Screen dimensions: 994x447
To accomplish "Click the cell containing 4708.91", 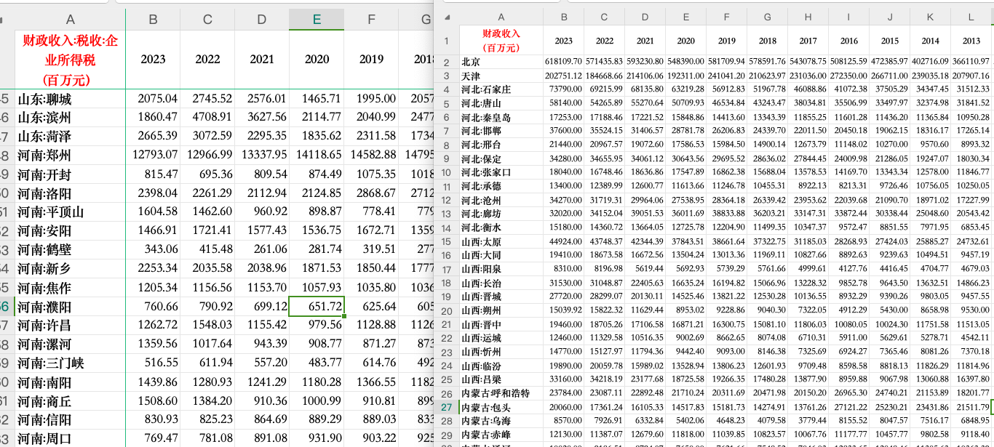I will point(207,118).
